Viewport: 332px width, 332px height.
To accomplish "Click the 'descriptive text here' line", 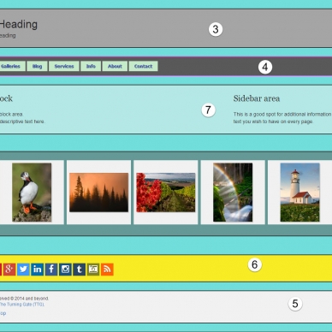I will pyautogui.click(x=22, y=122).
